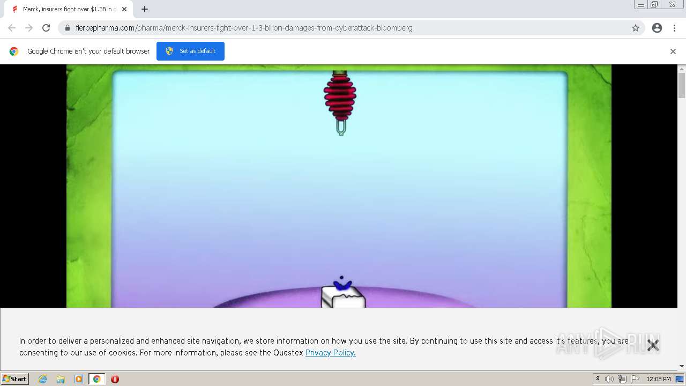Click the page scrollbar thumb
Image resolution: width=686 pixels, height=386 pixels.
point(682,85)
